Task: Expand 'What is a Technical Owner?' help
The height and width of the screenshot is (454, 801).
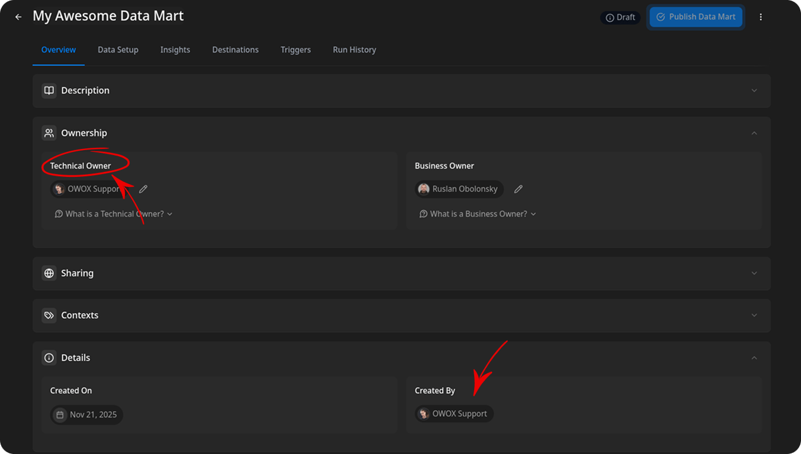Action: [x=114, y=214]
